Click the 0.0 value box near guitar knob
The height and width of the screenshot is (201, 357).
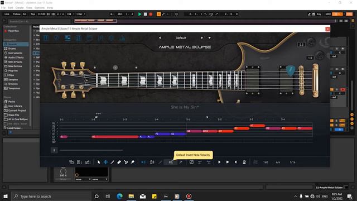tap(301, 45)
